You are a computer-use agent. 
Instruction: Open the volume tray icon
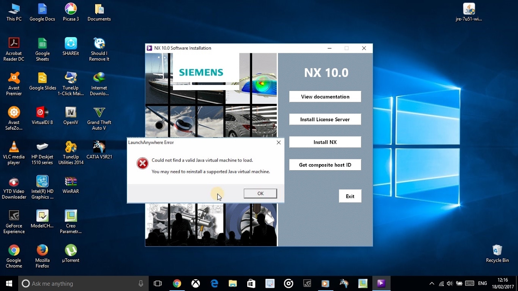coord(450,284)
